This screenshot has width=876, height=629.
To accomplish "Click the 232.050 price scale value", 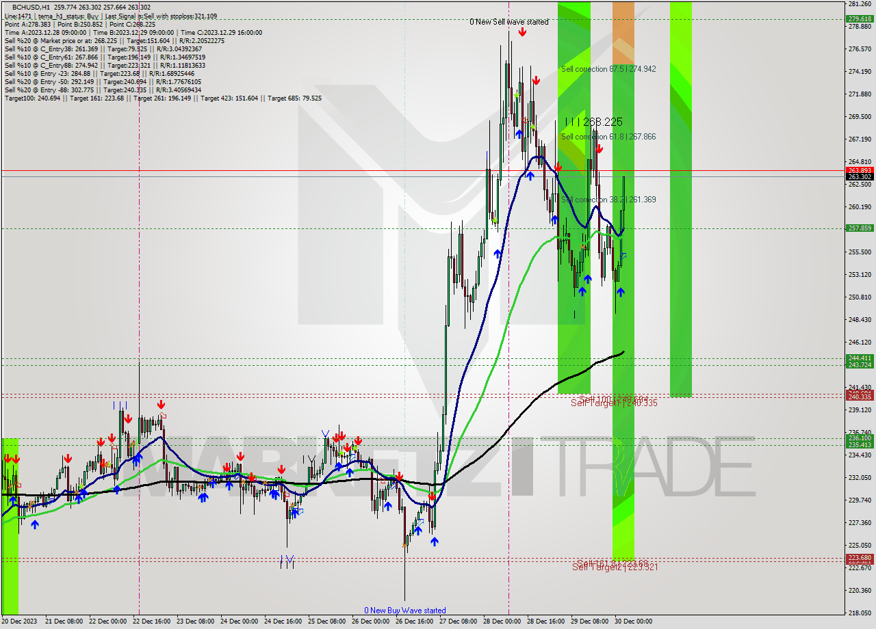I will click(x=860, y=477).
